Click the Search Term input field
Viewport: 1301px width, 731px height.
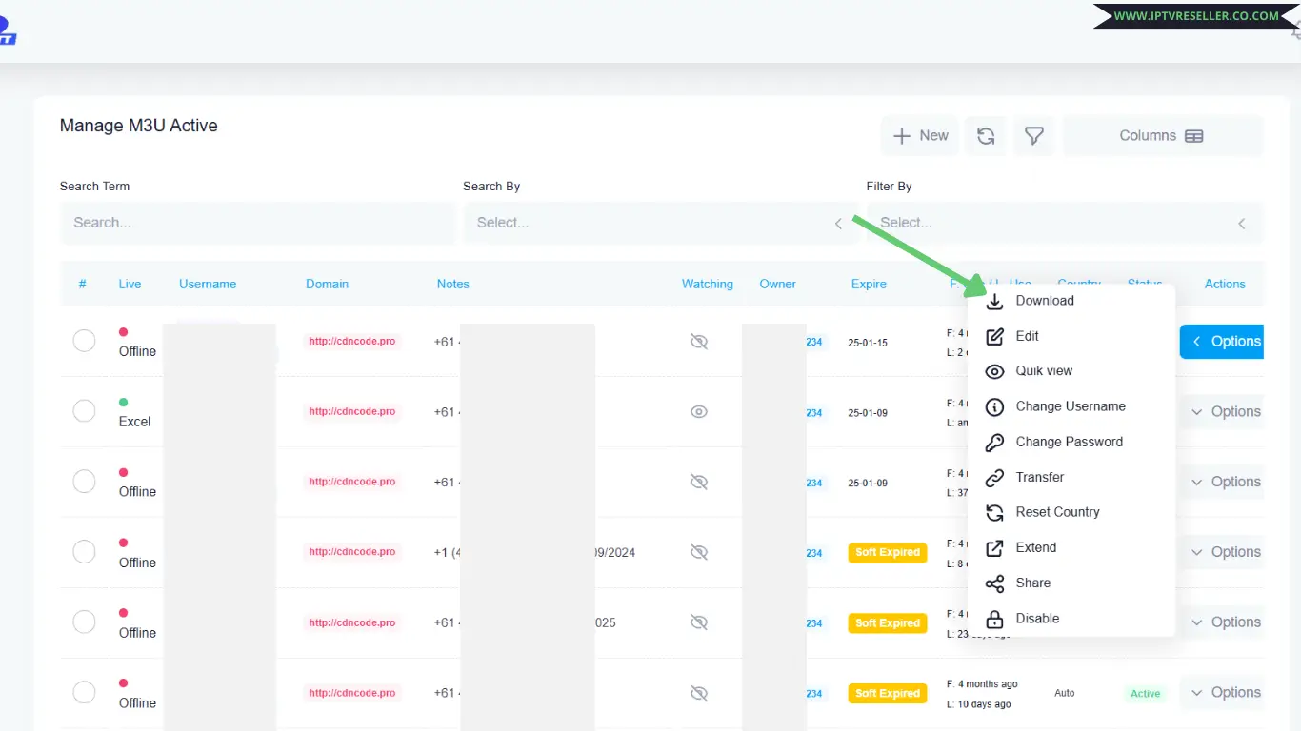(x=257, y=223)
